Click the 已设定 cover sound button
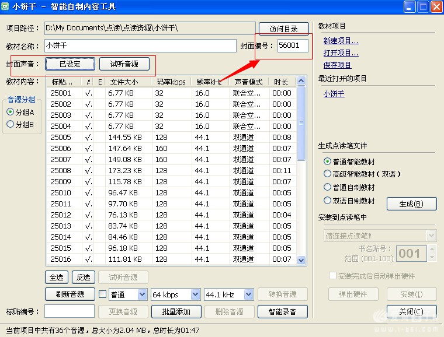444x337 pixels. click(x=70, y=64)
